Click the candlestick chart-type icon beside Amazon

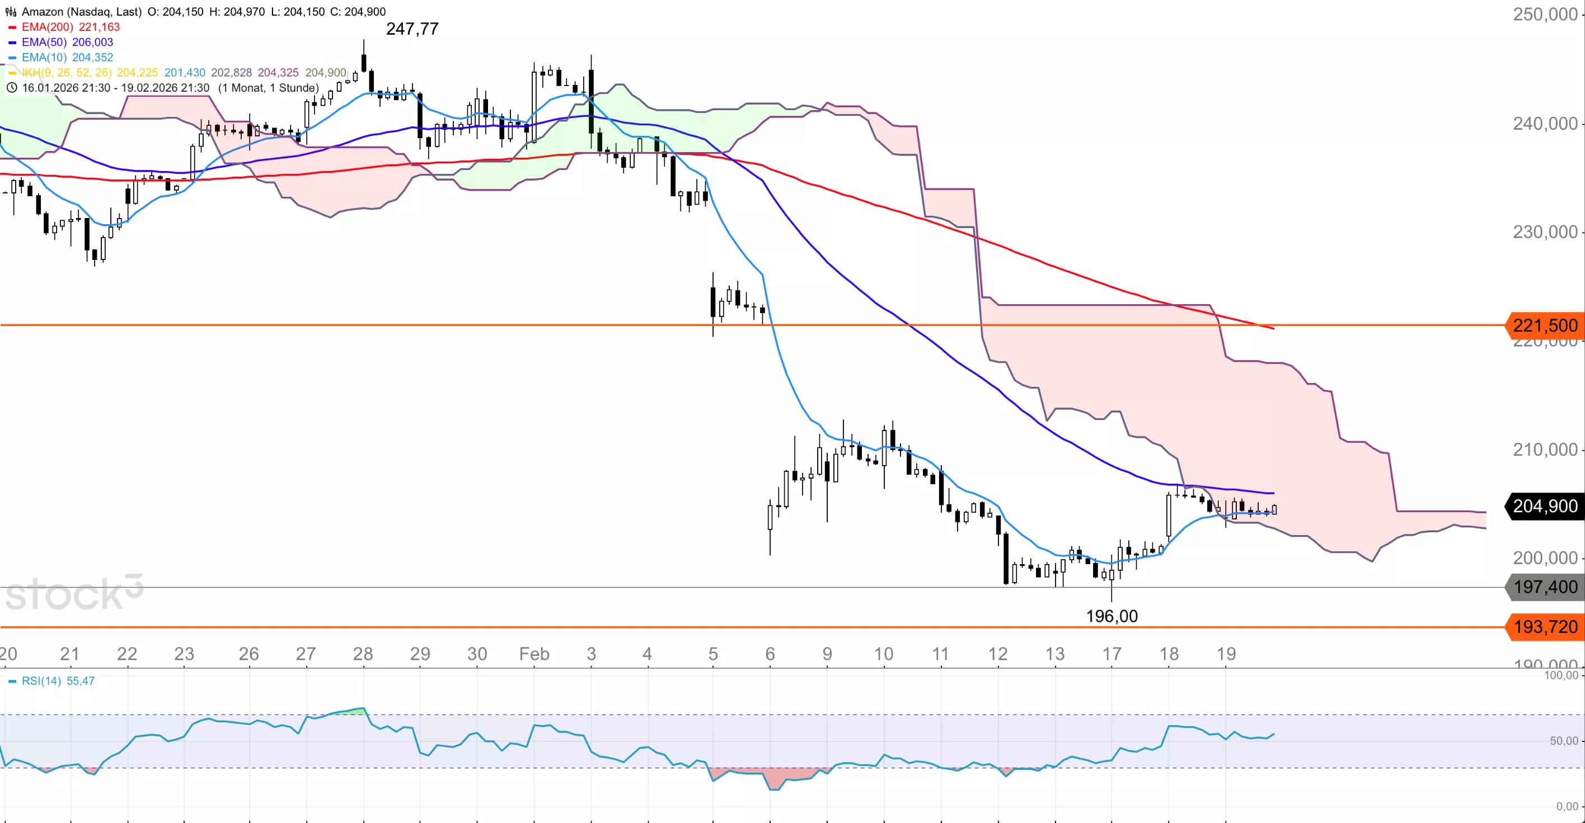[11, 12]
